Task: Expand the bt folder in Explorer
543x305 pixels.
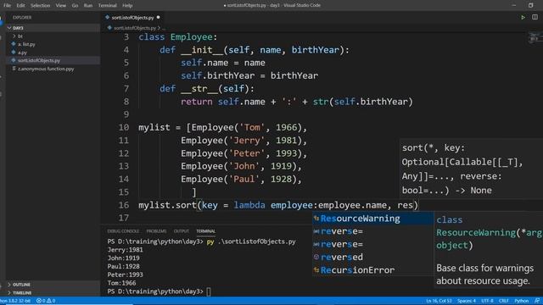Action: point(20,36)
